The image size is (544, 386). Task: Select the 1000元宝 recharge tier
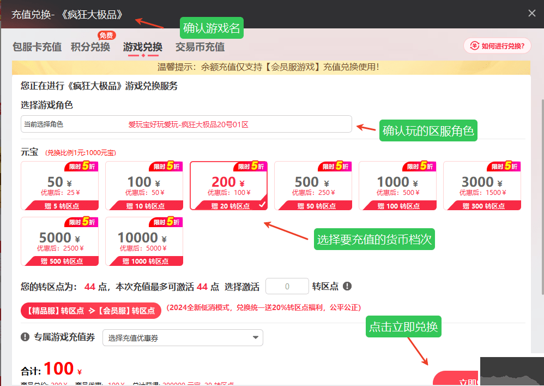click(x=398, y=186)
